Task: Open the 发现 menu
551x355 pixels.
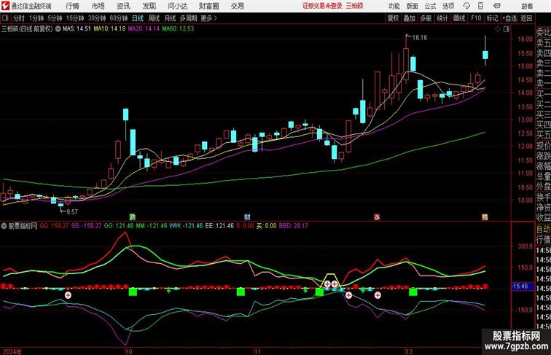Action: (149, 6)
